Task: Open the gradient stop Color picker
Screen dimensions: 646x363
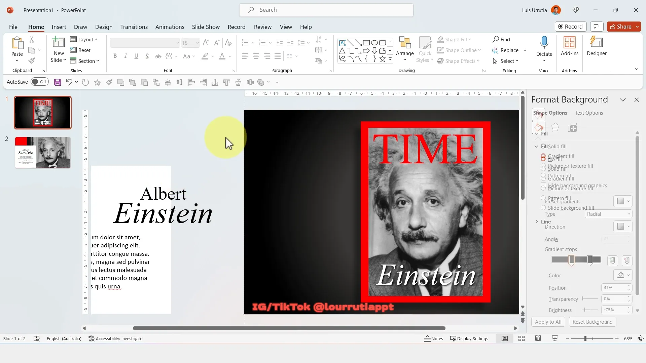Action: 623,275
